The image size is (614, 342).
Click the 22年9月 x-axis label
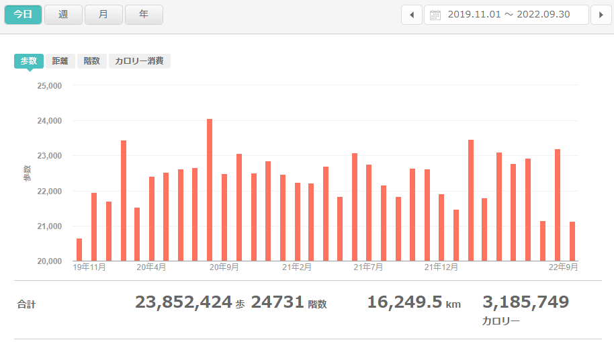(563, 267)
